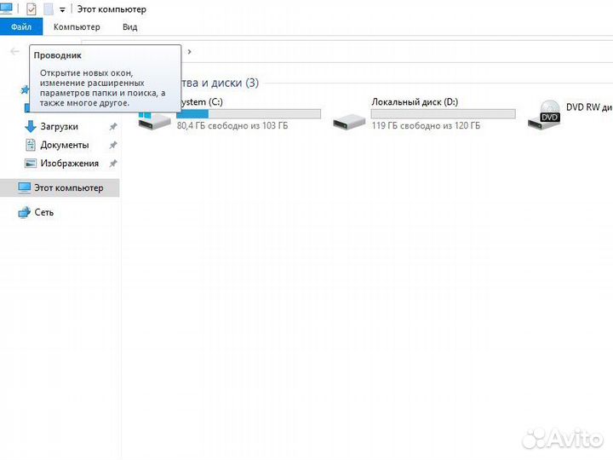Click the New folder icon in title bar

click(49, 9)
